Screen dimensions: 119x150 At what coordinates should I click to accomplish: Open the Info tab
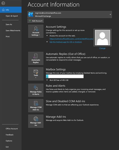(x=11, y=10)
